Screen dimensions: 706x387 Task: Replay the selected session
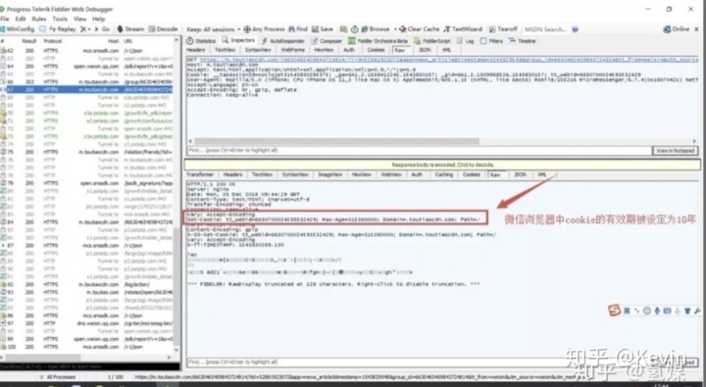click(x=63, y=29)
